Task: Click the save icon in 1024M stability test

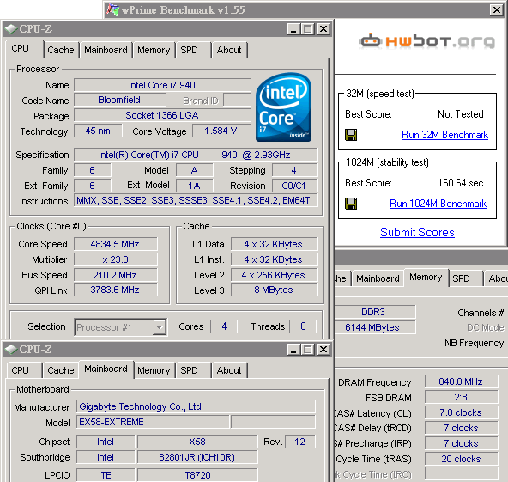Action: 351,204
